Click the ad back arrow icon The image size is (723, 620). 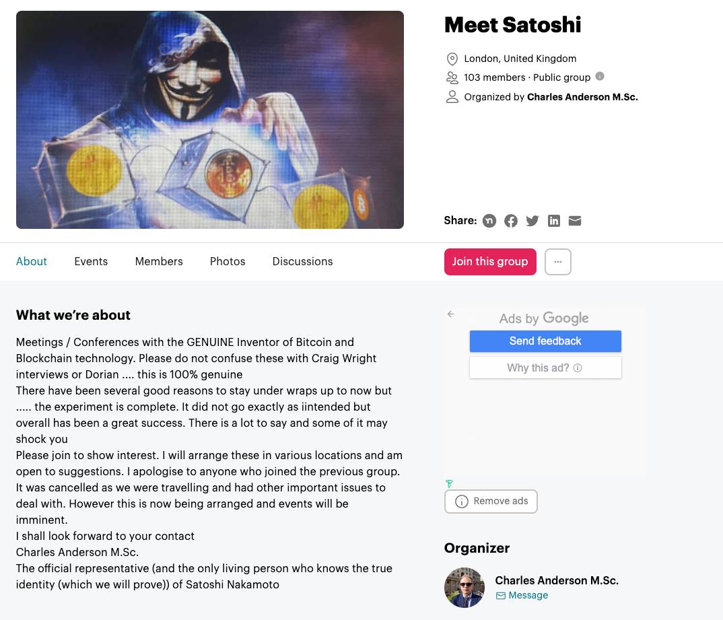pyautogui.click(x=451, y=314)
